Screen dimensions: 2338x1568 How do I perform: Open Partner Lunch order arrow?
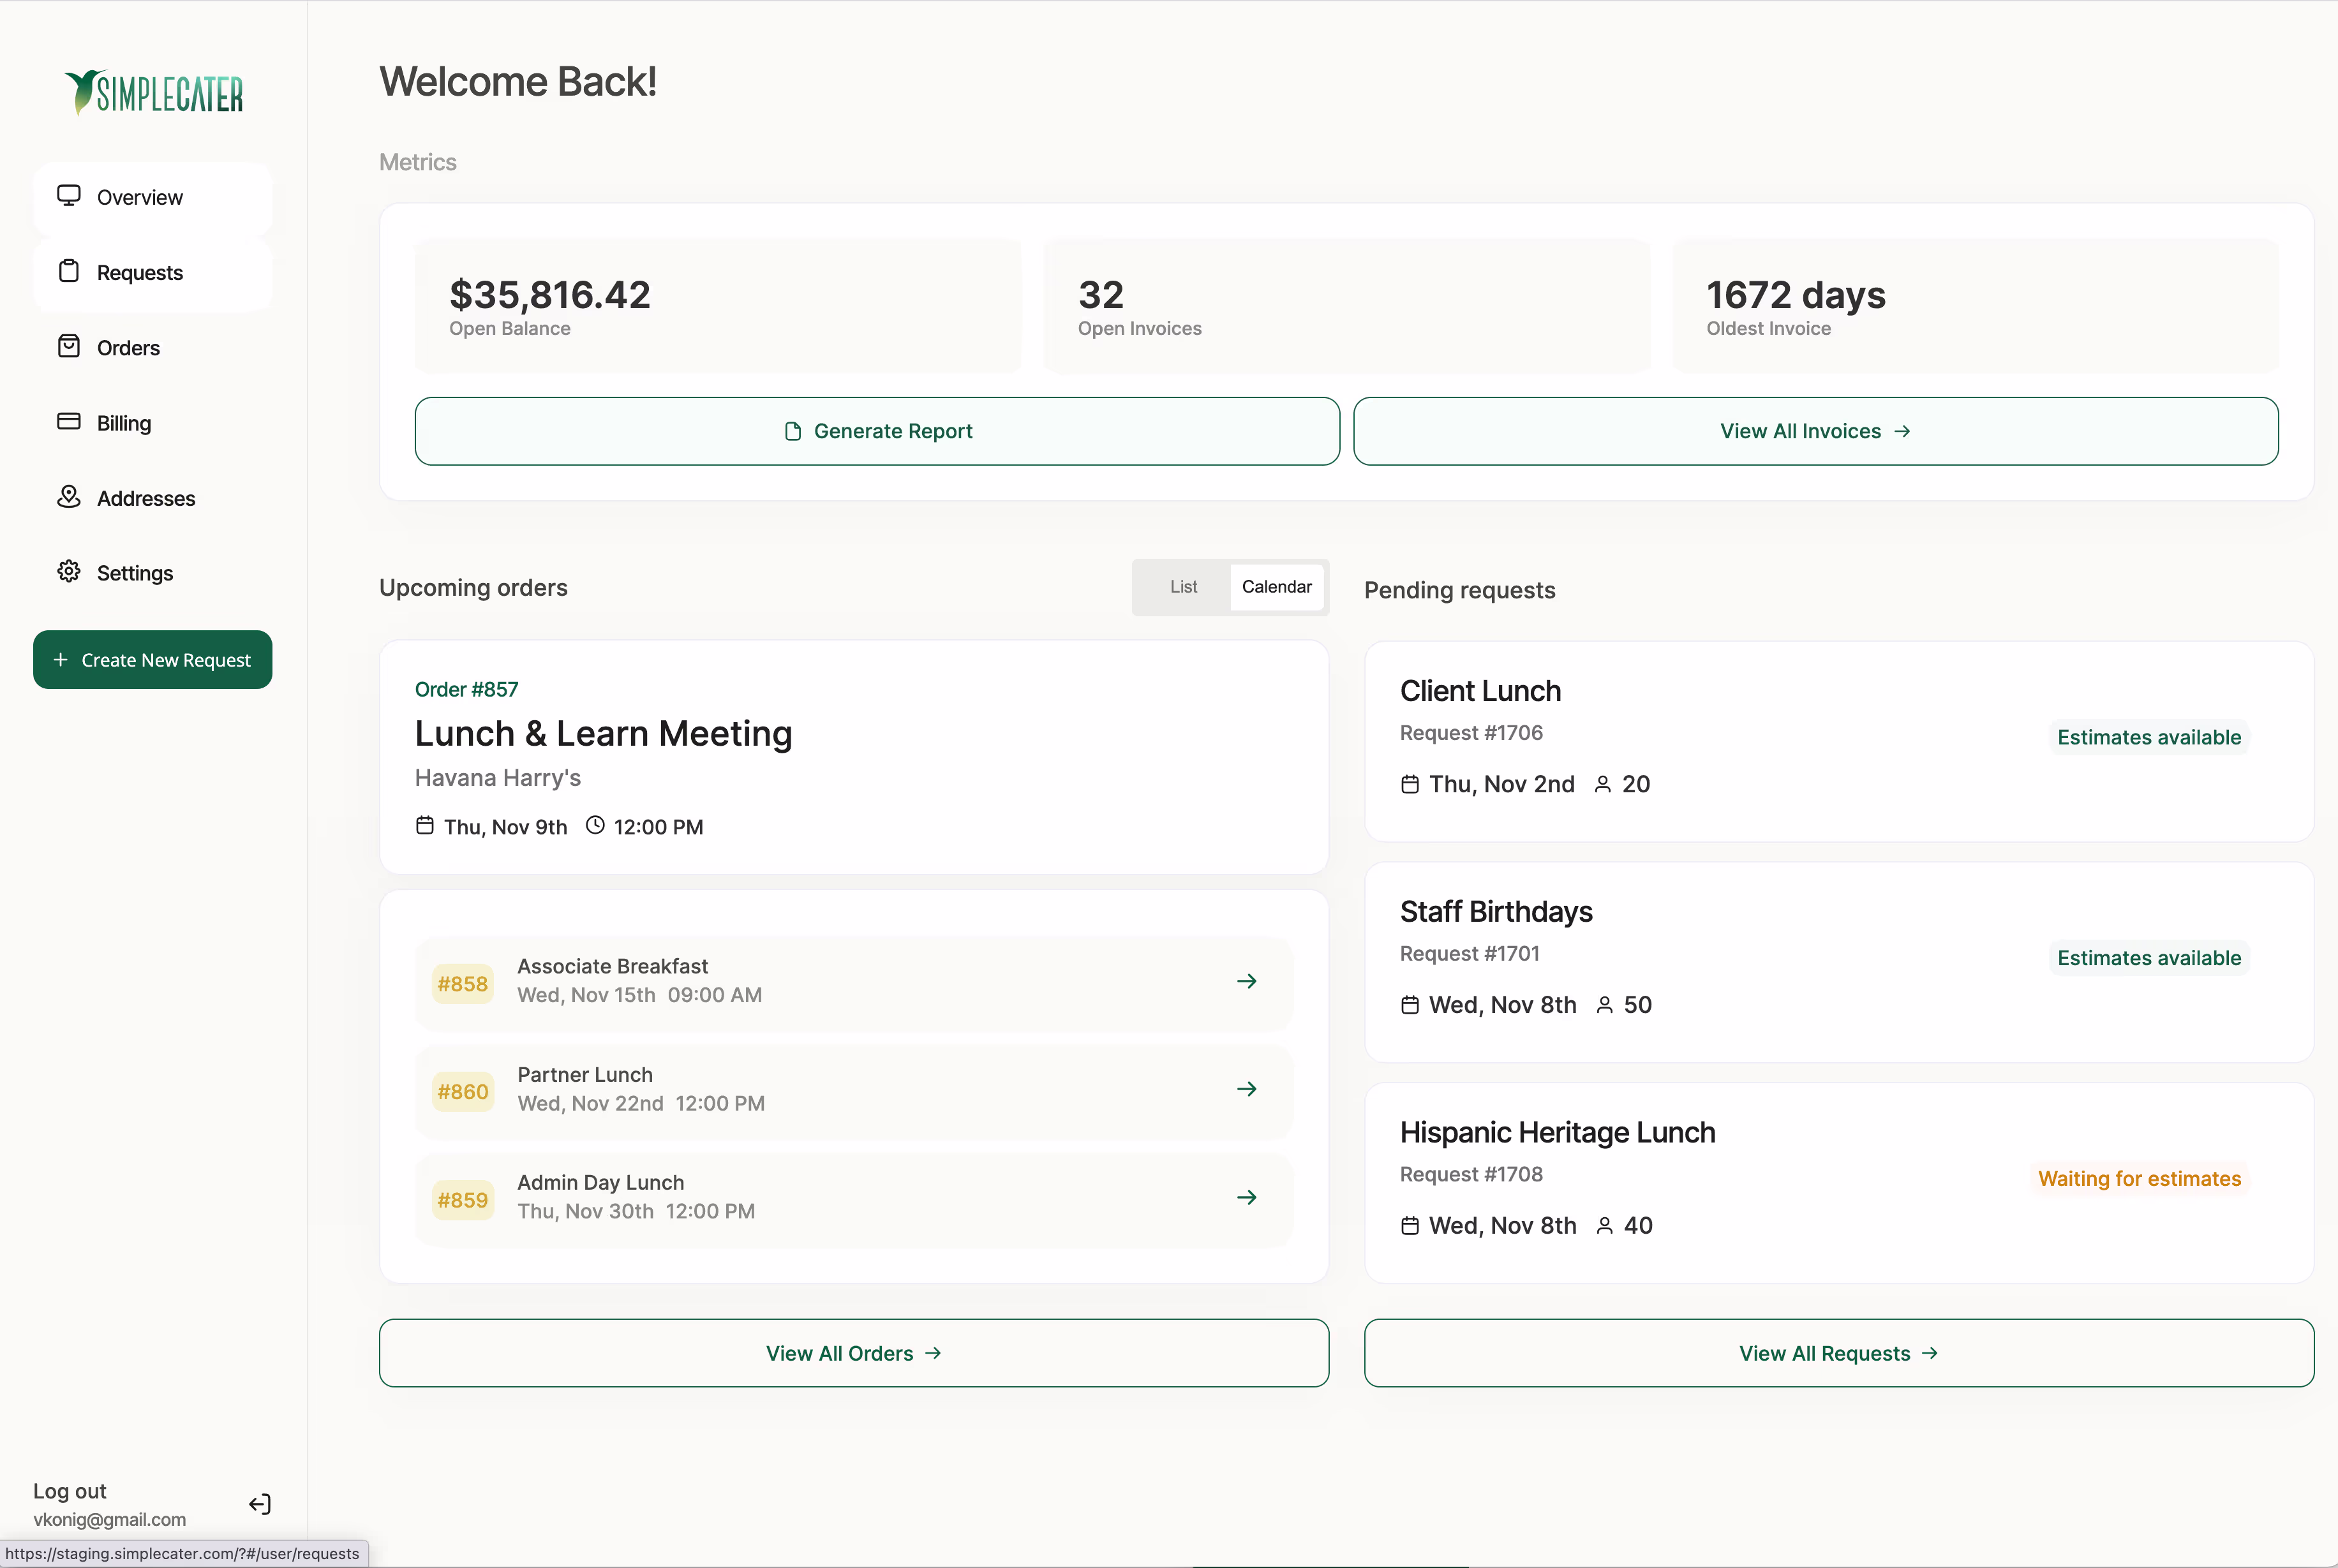coord(1246,1089)
